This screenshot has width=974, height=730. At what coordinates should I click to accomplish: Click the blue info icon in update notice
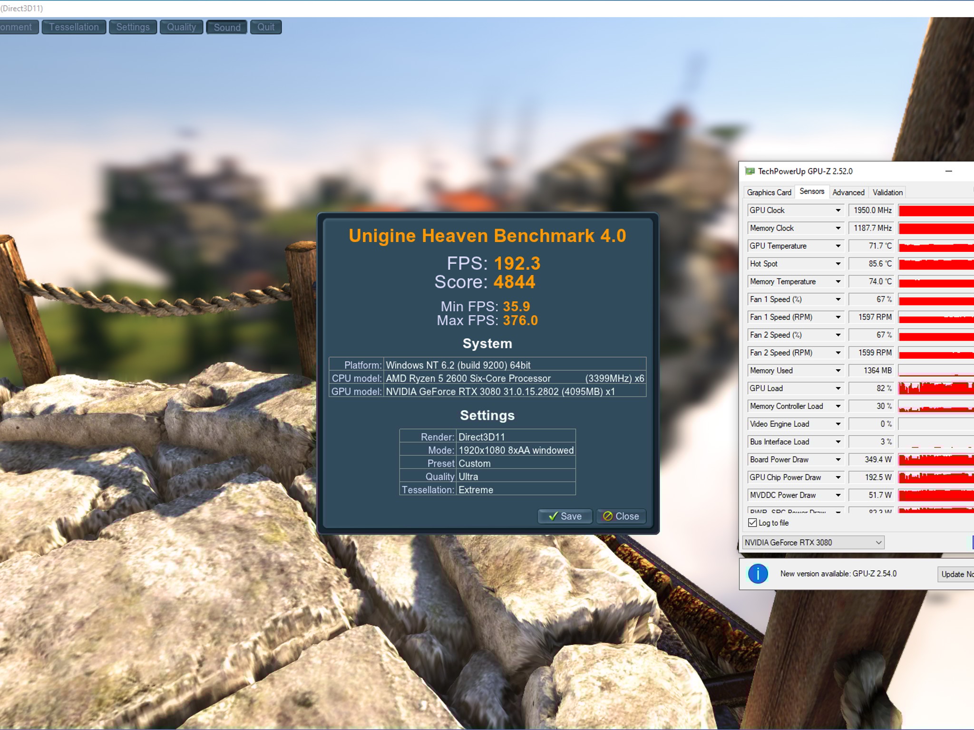758,574
